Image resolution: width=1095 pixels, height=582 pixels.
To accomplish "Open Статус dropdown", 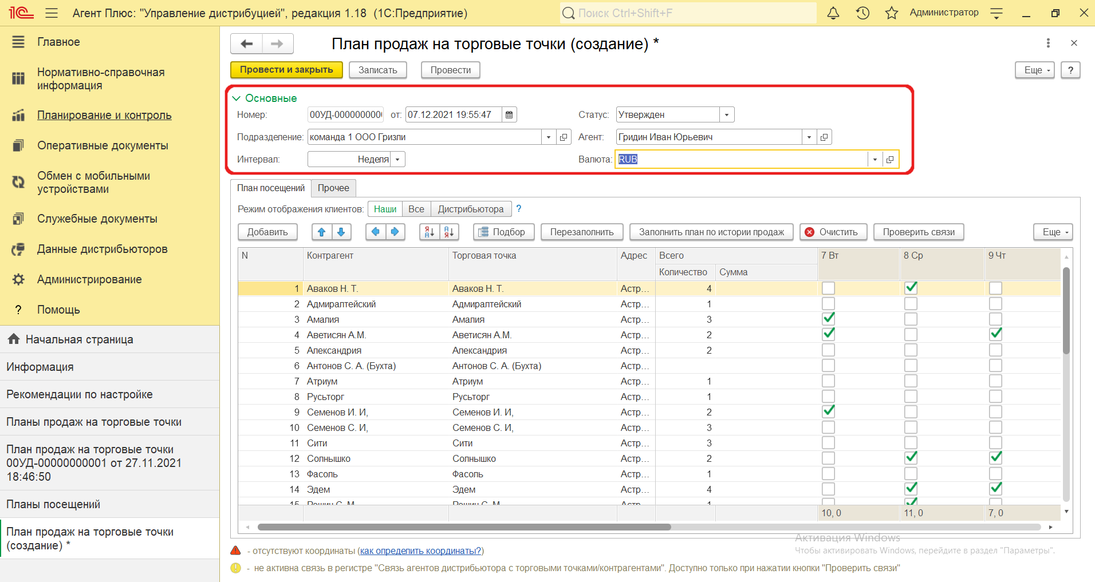I will pos(727,114).
